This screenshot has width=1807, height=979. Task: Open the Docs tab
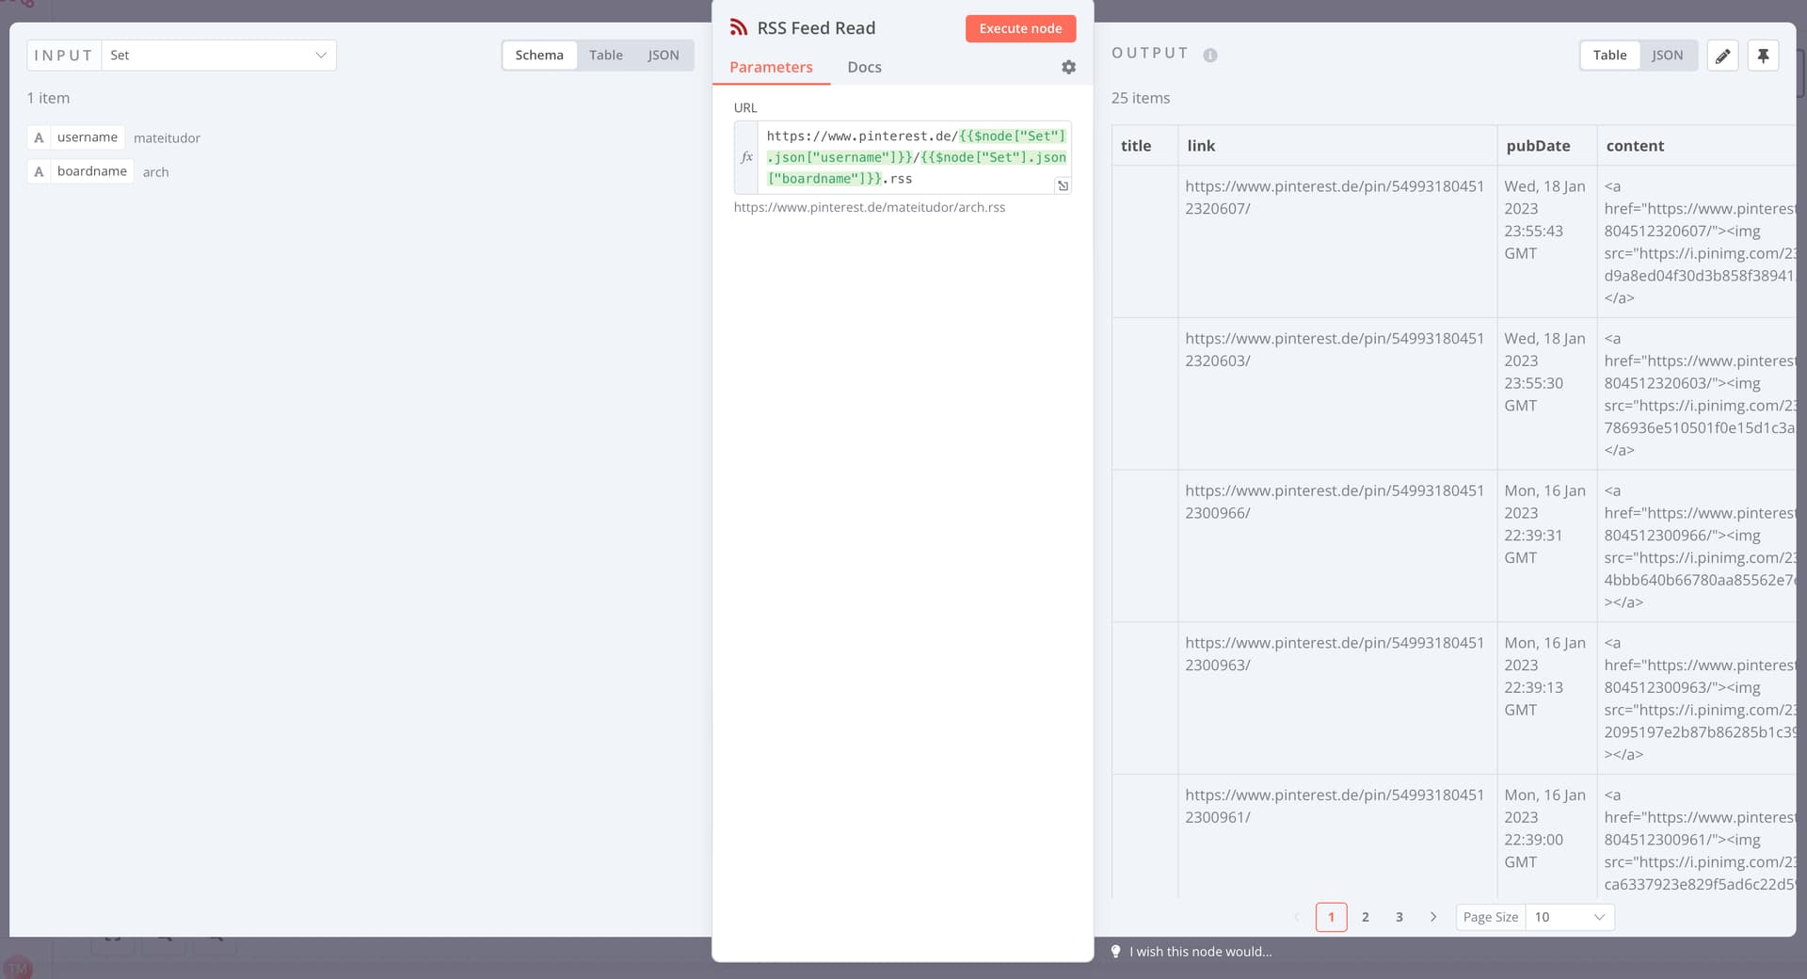[864, 68]
